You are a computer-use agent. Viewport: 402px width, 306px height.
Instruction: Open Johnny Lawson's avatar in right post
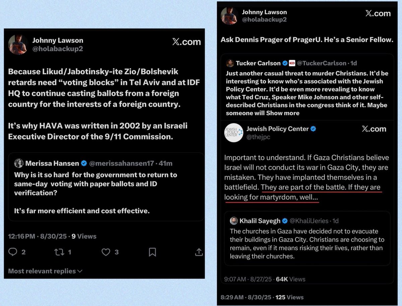tap(229, 16)
